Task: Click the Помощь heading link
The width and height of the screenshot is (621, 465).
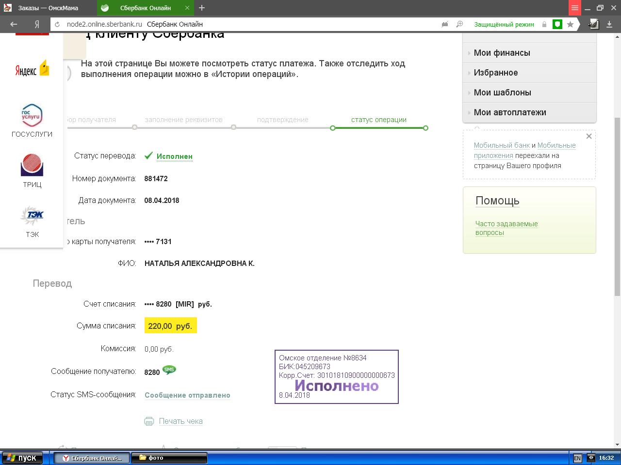Action: (497, 201)
